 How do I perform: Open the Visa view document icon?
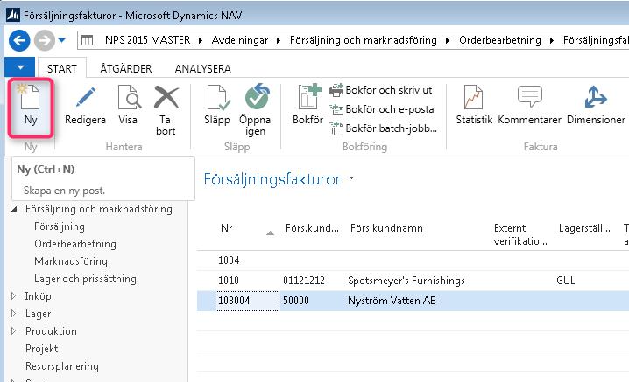click(x=129, y=97)
